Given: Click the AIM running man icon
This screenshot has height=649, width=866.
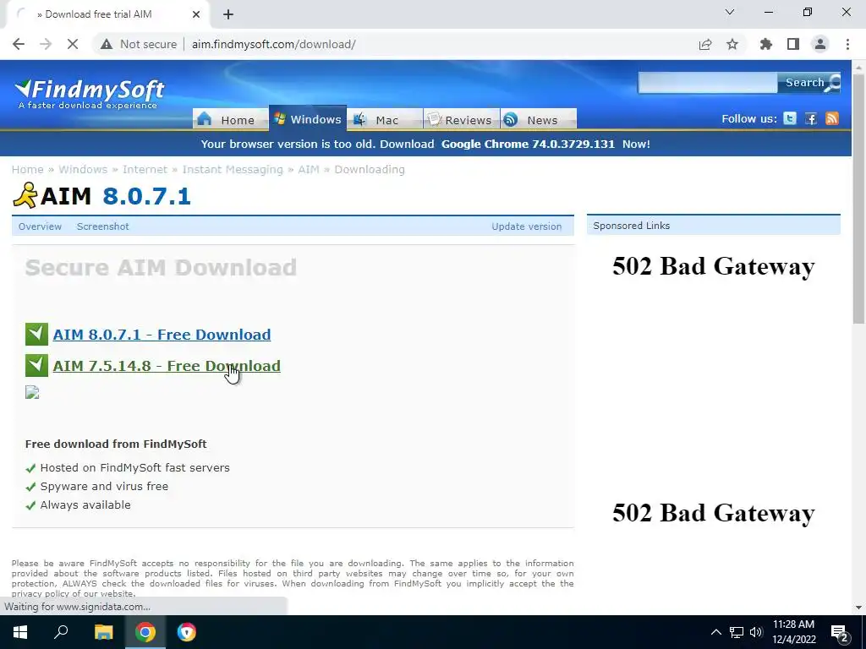Looking at the screenshot, I should point(25,195).
